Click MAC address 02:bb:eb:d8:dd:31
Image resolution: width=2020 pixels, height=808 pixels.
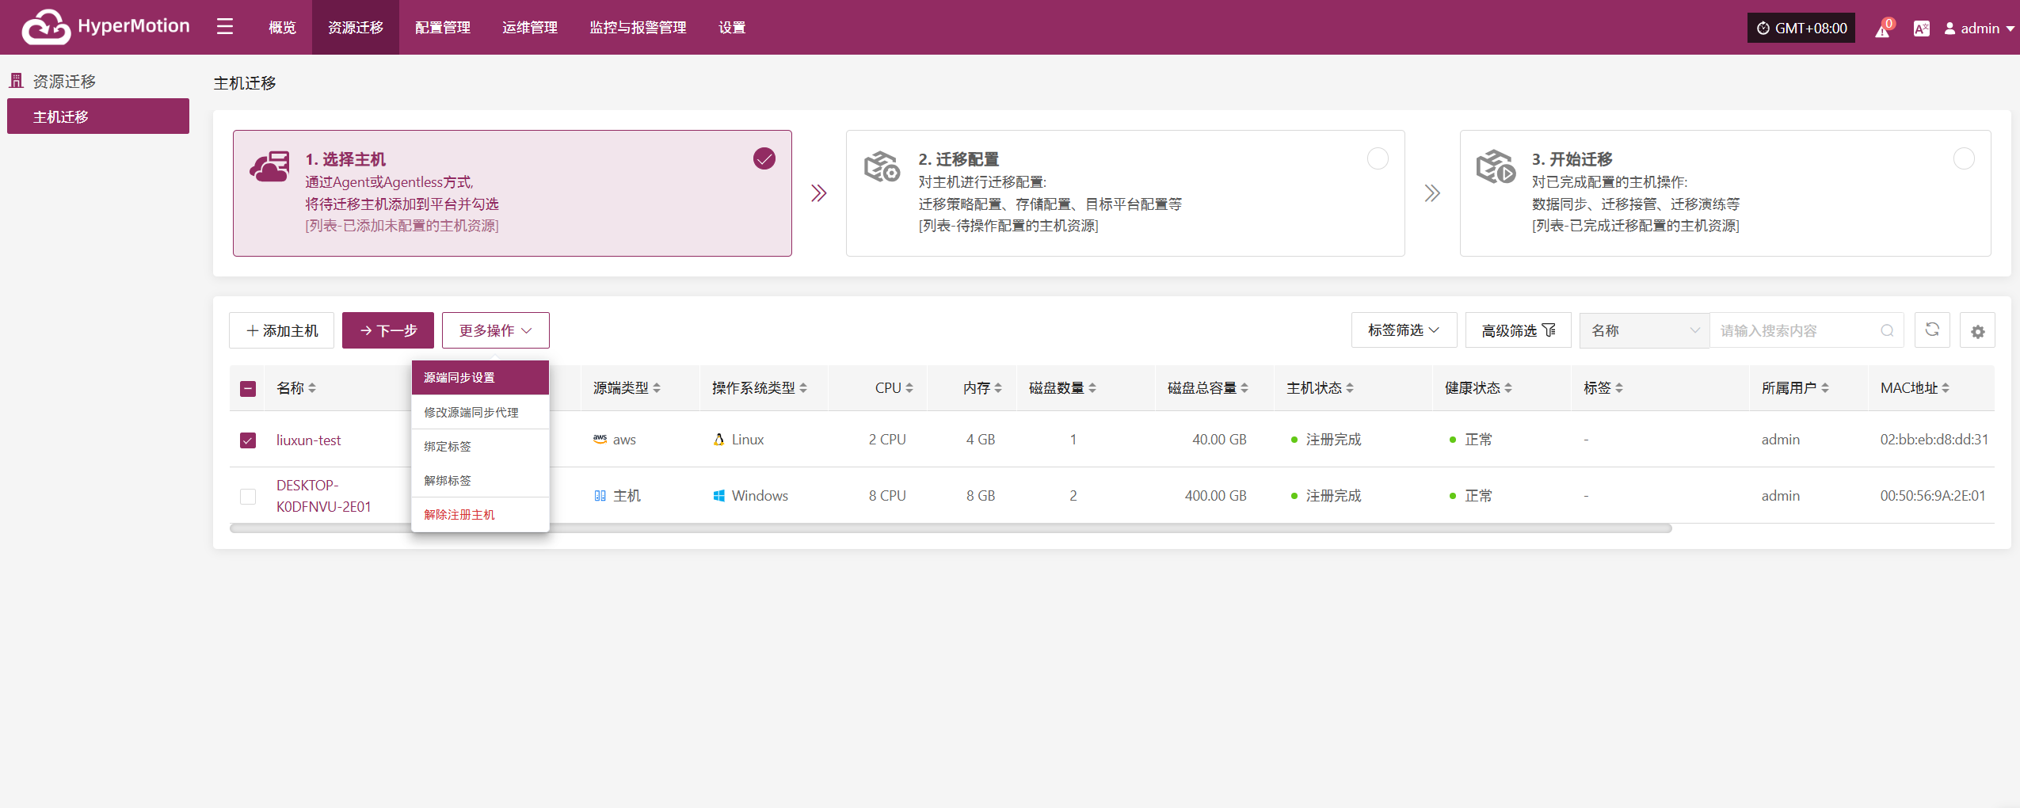1934,439
